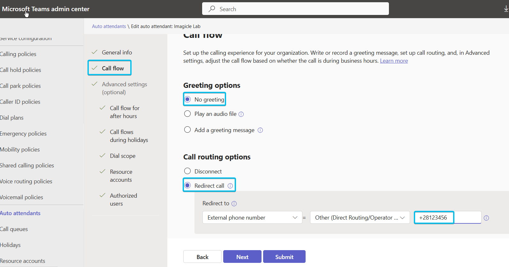This screenshot has width=509, height=267.
Task: Select the No greeting radio button
Action: coord(188,99)
